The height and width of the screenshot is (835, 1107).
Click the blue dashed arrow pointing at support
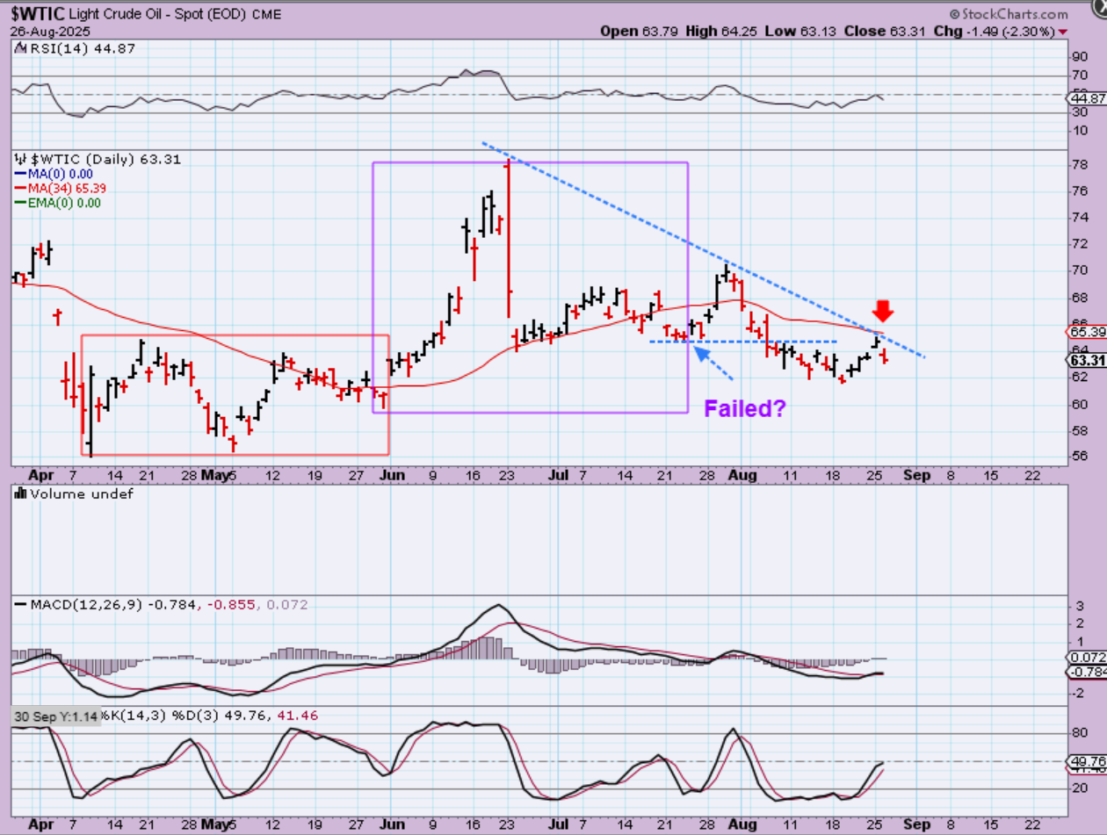tap(713, 364)
